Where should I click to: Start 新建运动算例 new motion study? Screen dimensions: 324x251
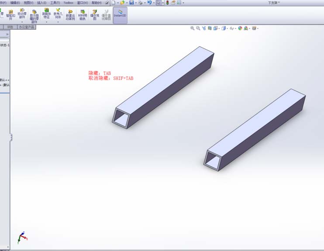click(x=70, y=15)
